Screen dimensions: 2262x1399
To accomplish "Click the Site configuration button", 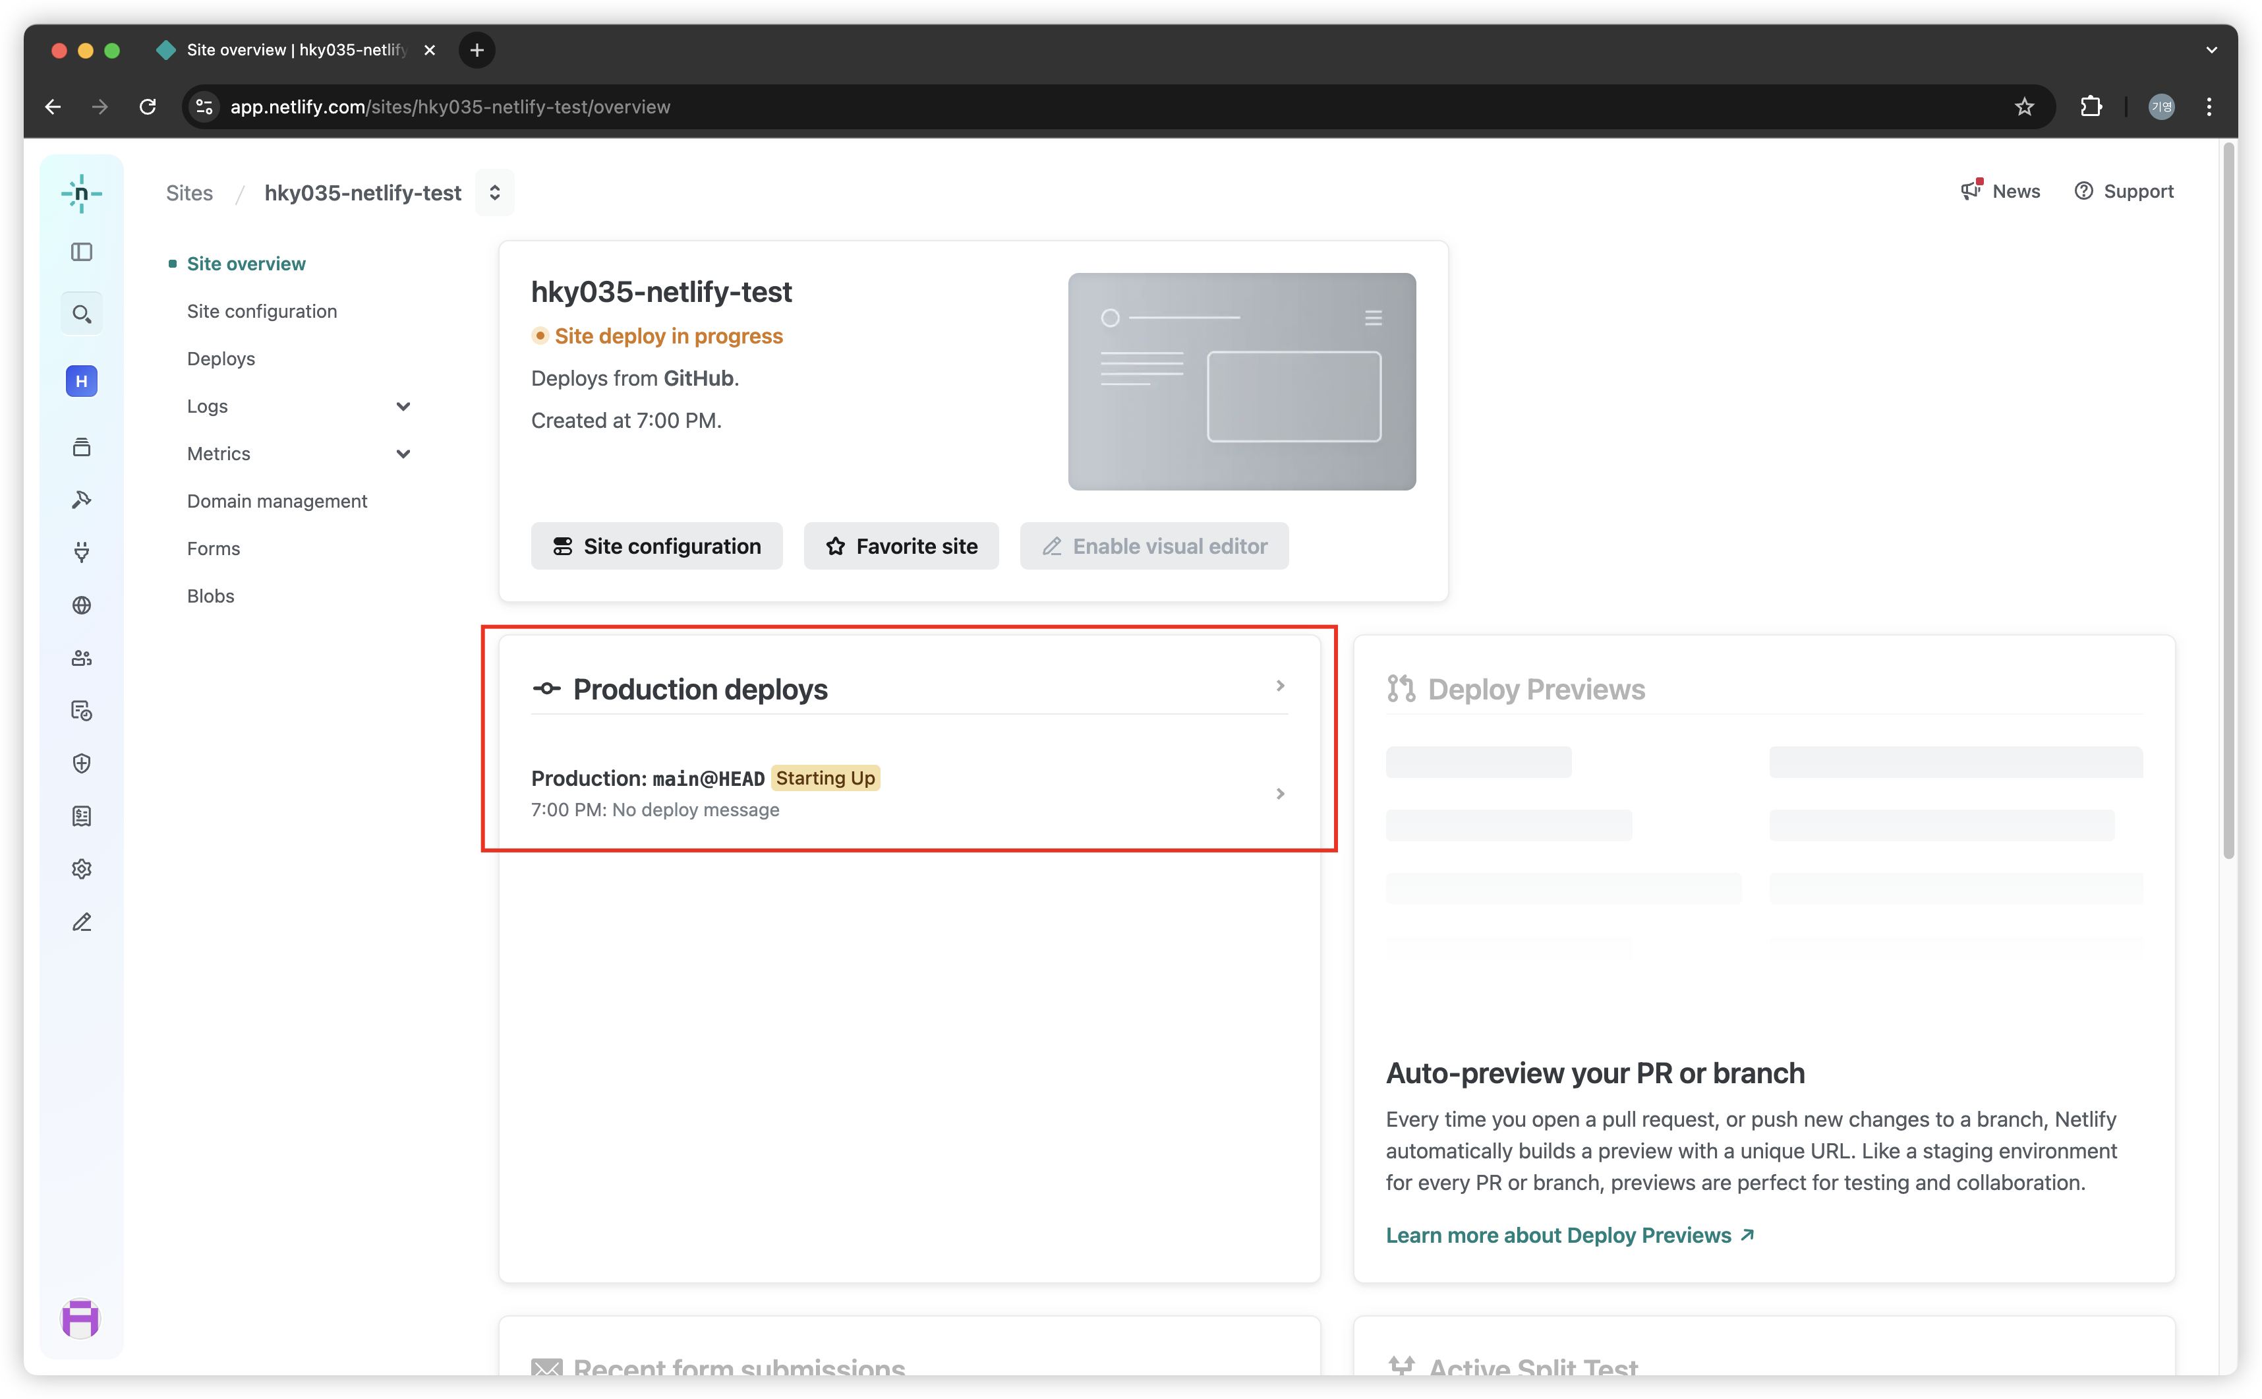I will tap(656, 546).
